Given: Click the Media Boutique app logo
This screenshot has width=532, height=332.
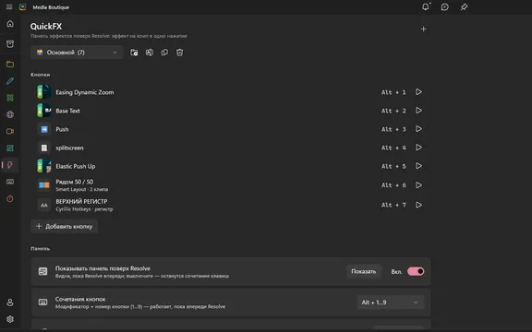Looking at the screenshot, I should (22, 7).
